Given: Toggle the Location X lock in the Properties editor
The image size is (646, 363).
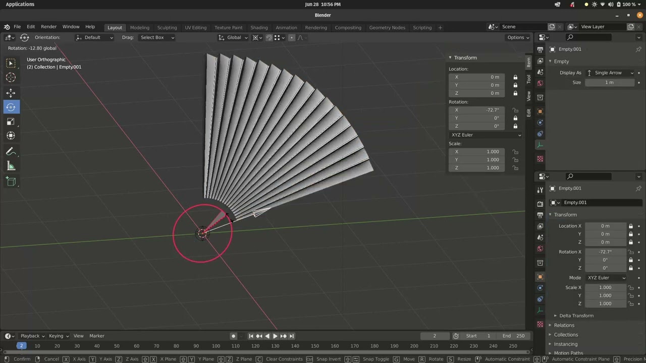Looking at the screenshot, I should [x=631, y=226].
